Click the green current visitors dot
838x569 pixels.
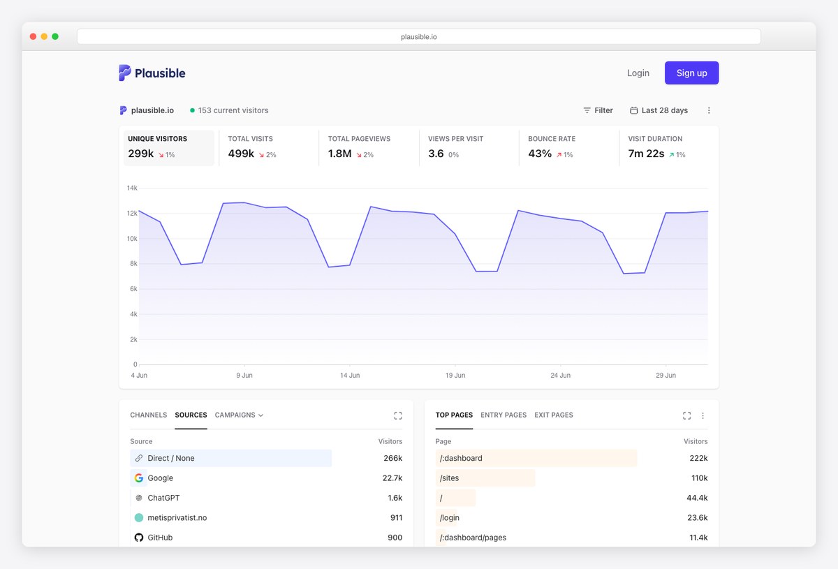pyautogui.click(x=193, y=110)
